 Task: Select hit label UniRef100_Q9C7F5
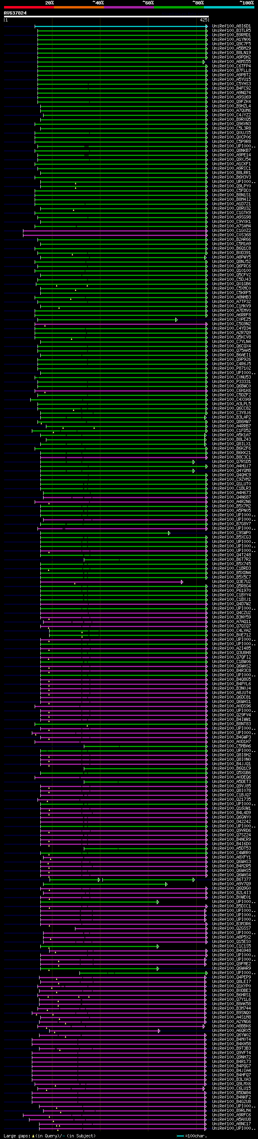[x=231, y=44]
